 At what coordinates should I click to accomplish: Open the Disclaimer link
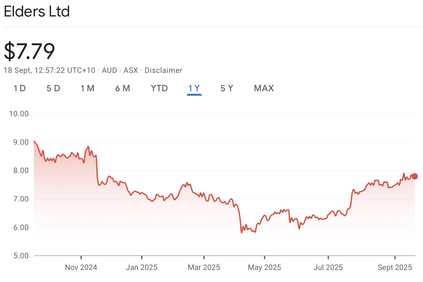[x=163, y=70]
